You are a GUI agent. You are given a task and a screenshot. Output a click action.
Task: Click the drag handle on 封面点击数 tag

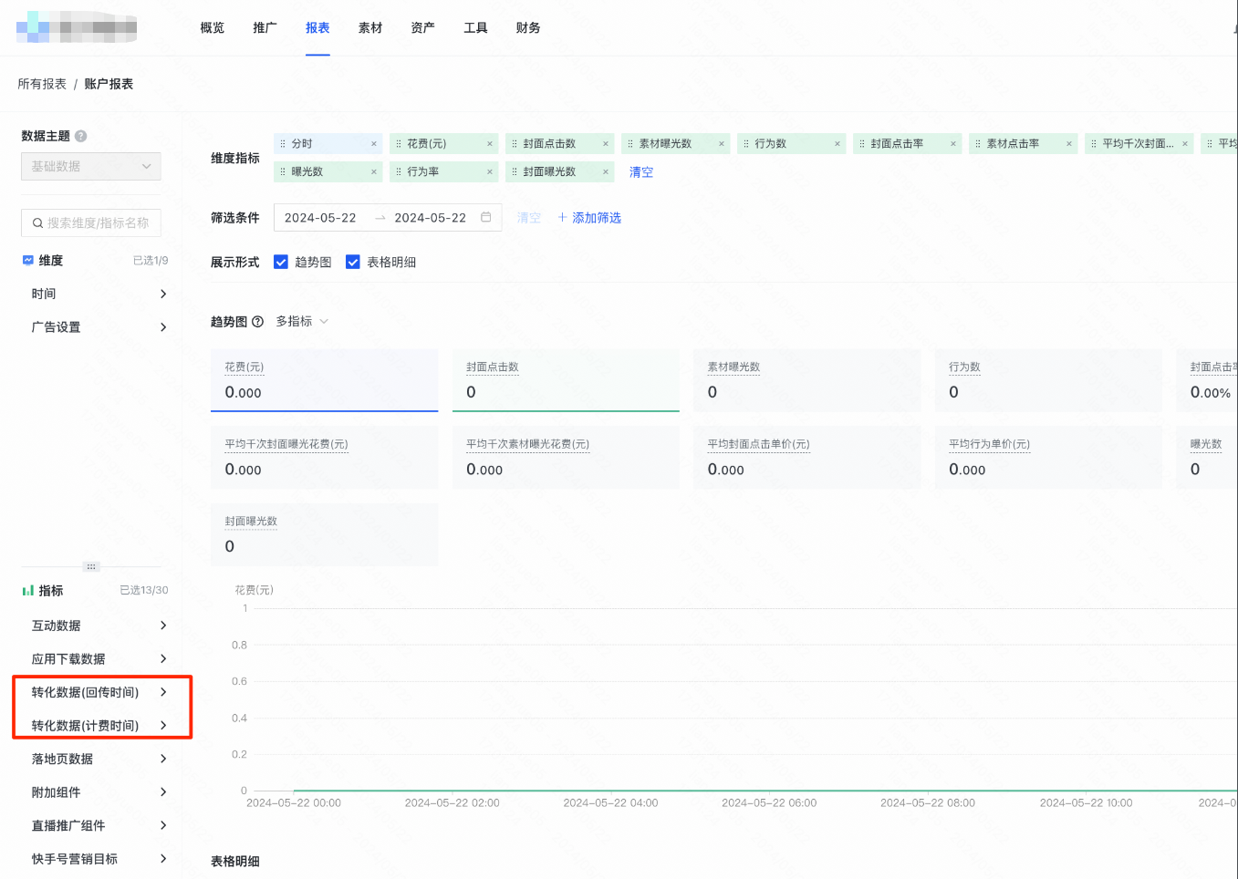point(515,144)
